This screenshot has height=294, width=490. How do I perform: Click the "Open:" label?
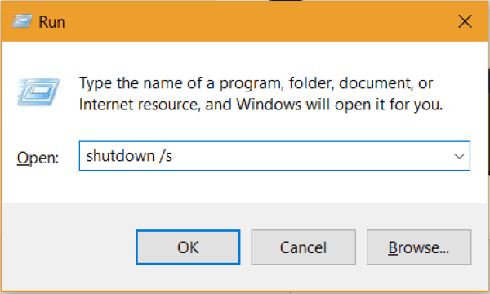coord(38,158)
